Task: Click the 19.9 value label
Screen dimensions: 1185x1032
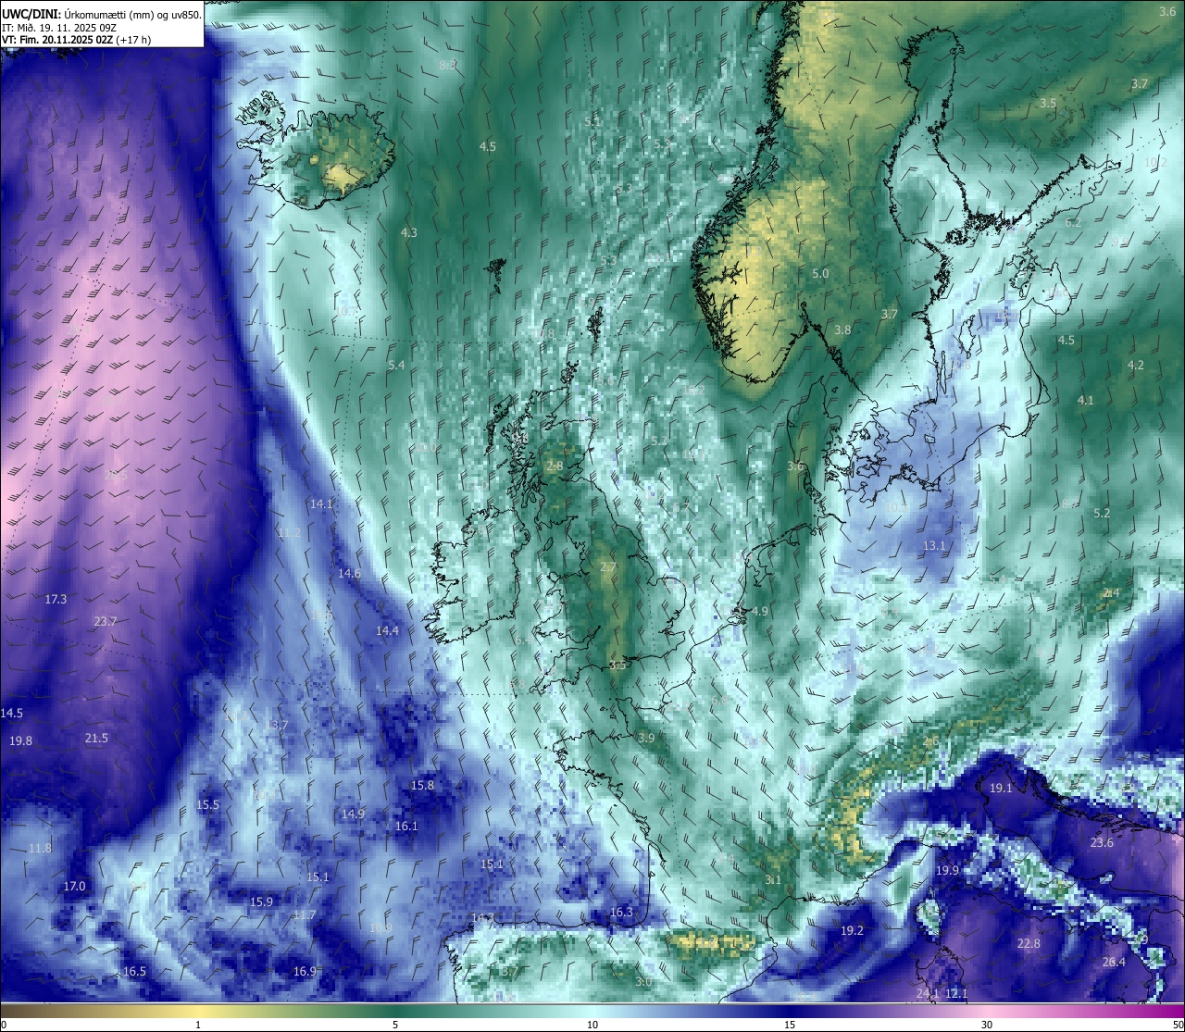Action: coord(947,870)
